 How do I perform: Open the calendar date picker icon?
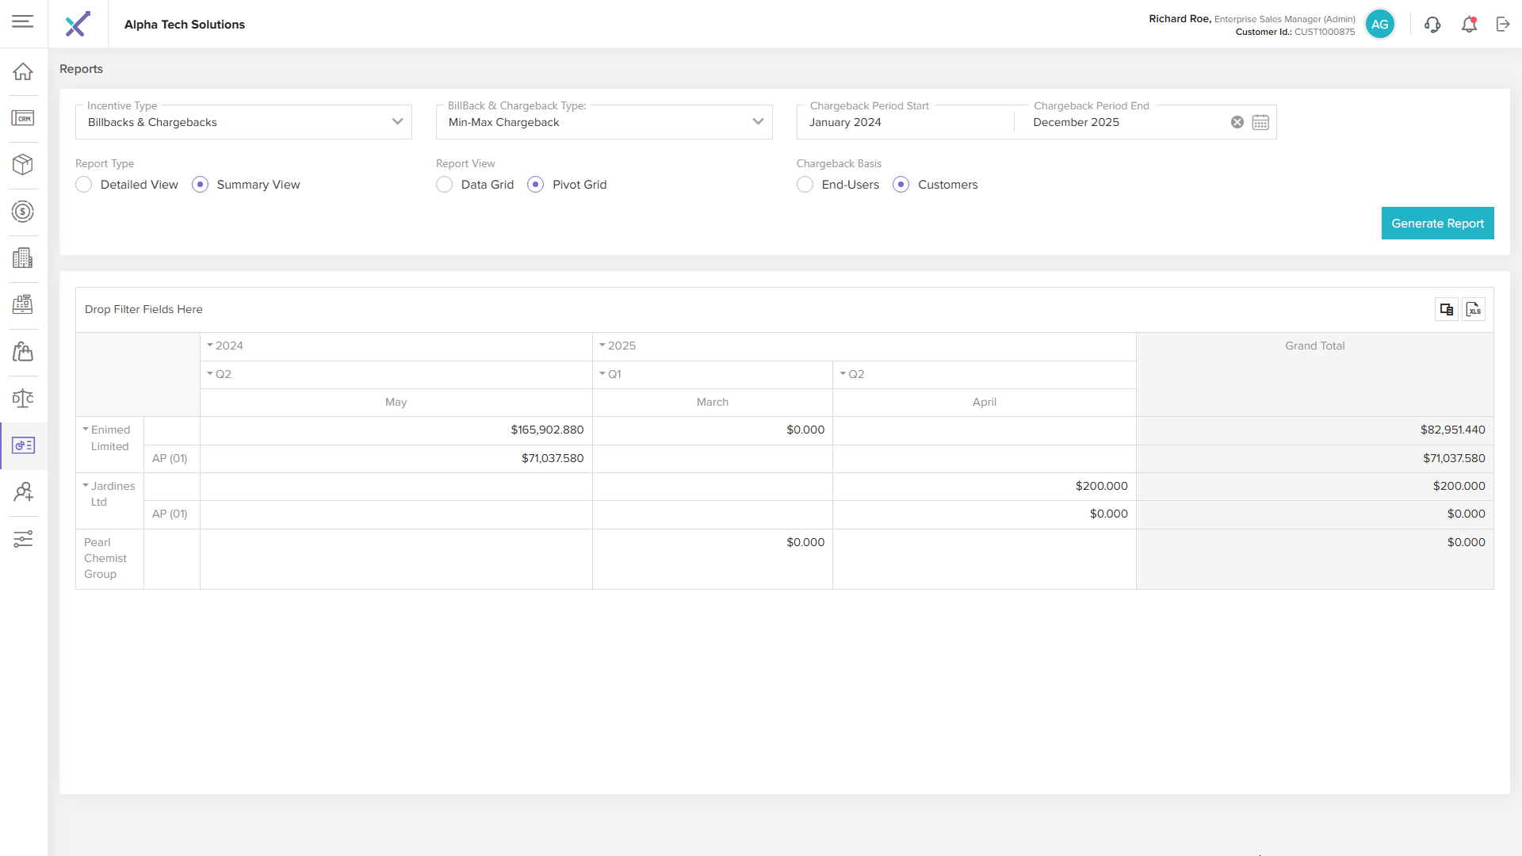tap(1260, 122)
